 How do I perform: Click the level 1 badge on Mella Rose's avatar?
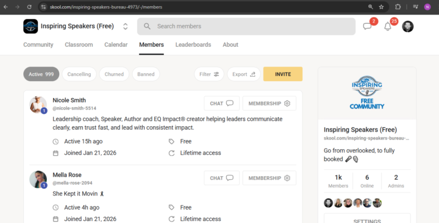[44, 185]
